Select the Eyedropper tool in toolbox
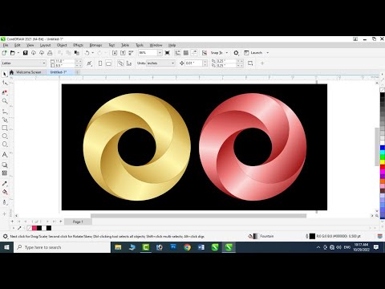Image resolution: width=385 pixels, height=289 pixels. coord(5,183)
